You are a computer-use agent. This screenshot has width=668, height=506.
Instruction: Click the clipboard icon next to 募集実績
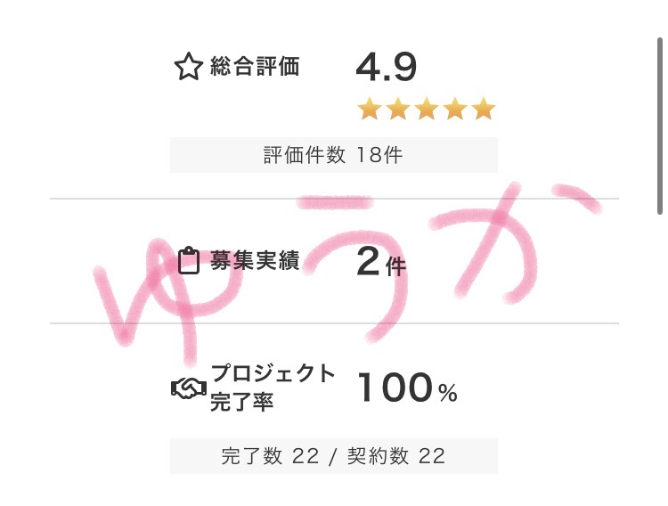(x=188, y=261)
